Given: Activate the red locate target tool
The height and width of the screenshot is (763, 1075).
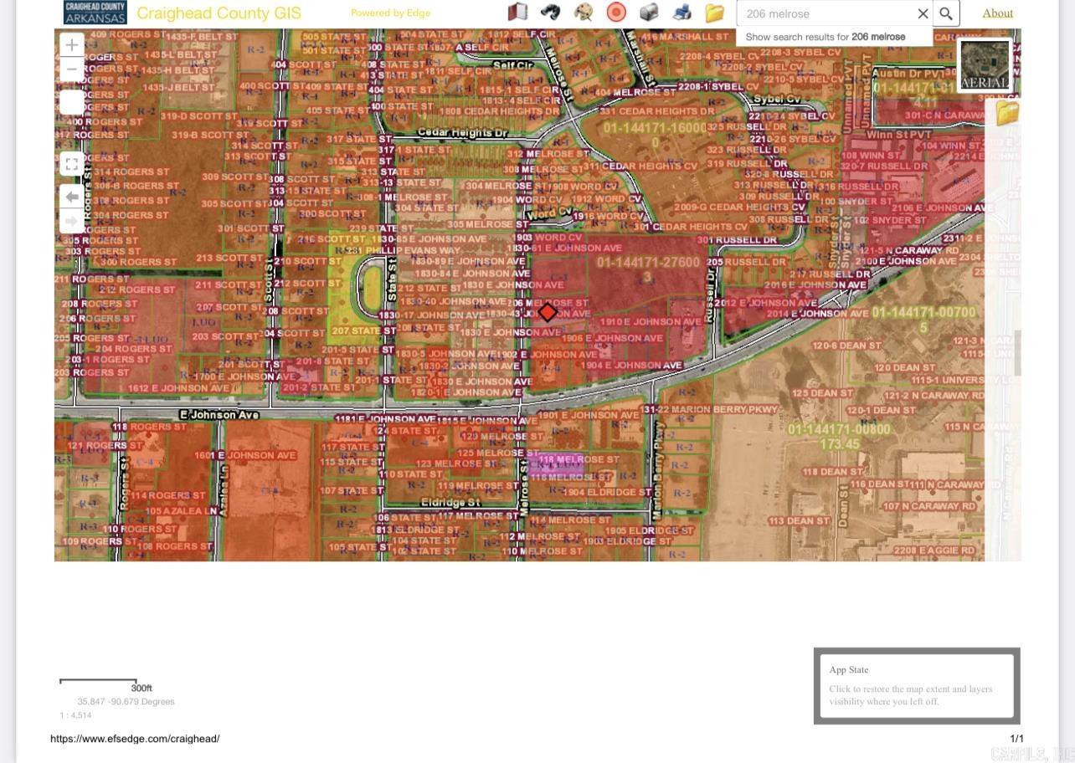Looking at the screenshot, I should [616, 12].
